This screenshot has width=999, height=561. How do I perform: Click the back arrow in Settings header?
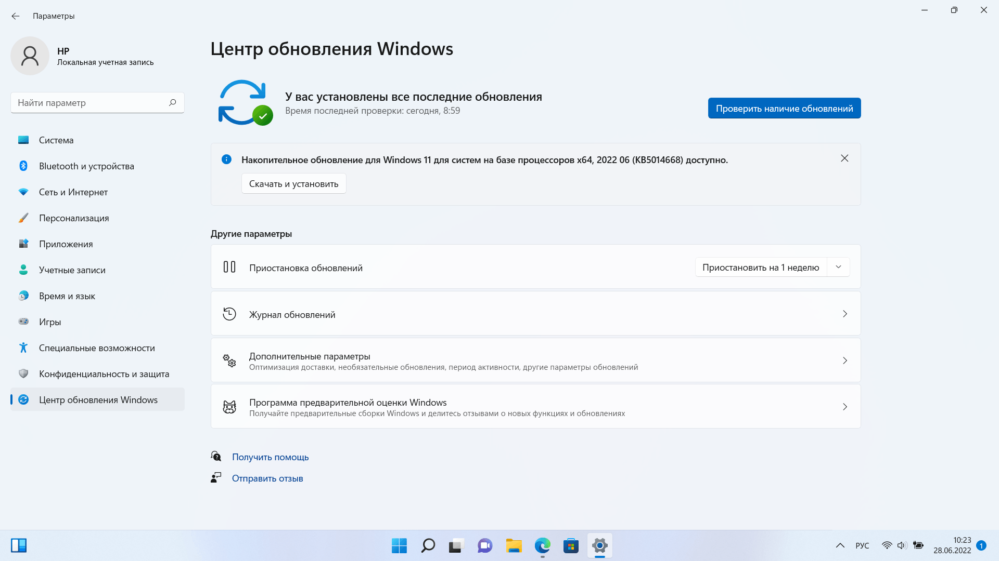coord(16,16)
